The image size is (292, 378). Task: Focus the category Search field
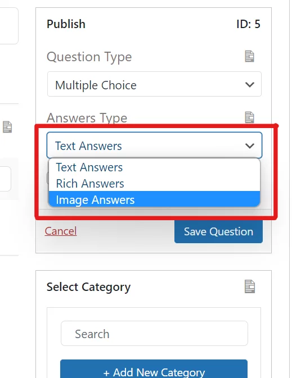click(x=154, y=334)
